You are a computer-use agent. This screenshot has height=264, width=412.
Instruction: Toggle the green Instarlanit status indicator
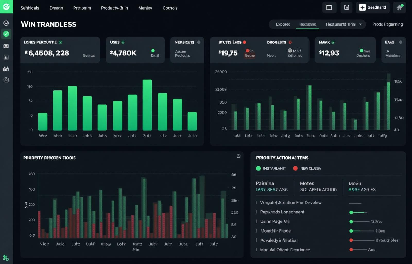258,168
